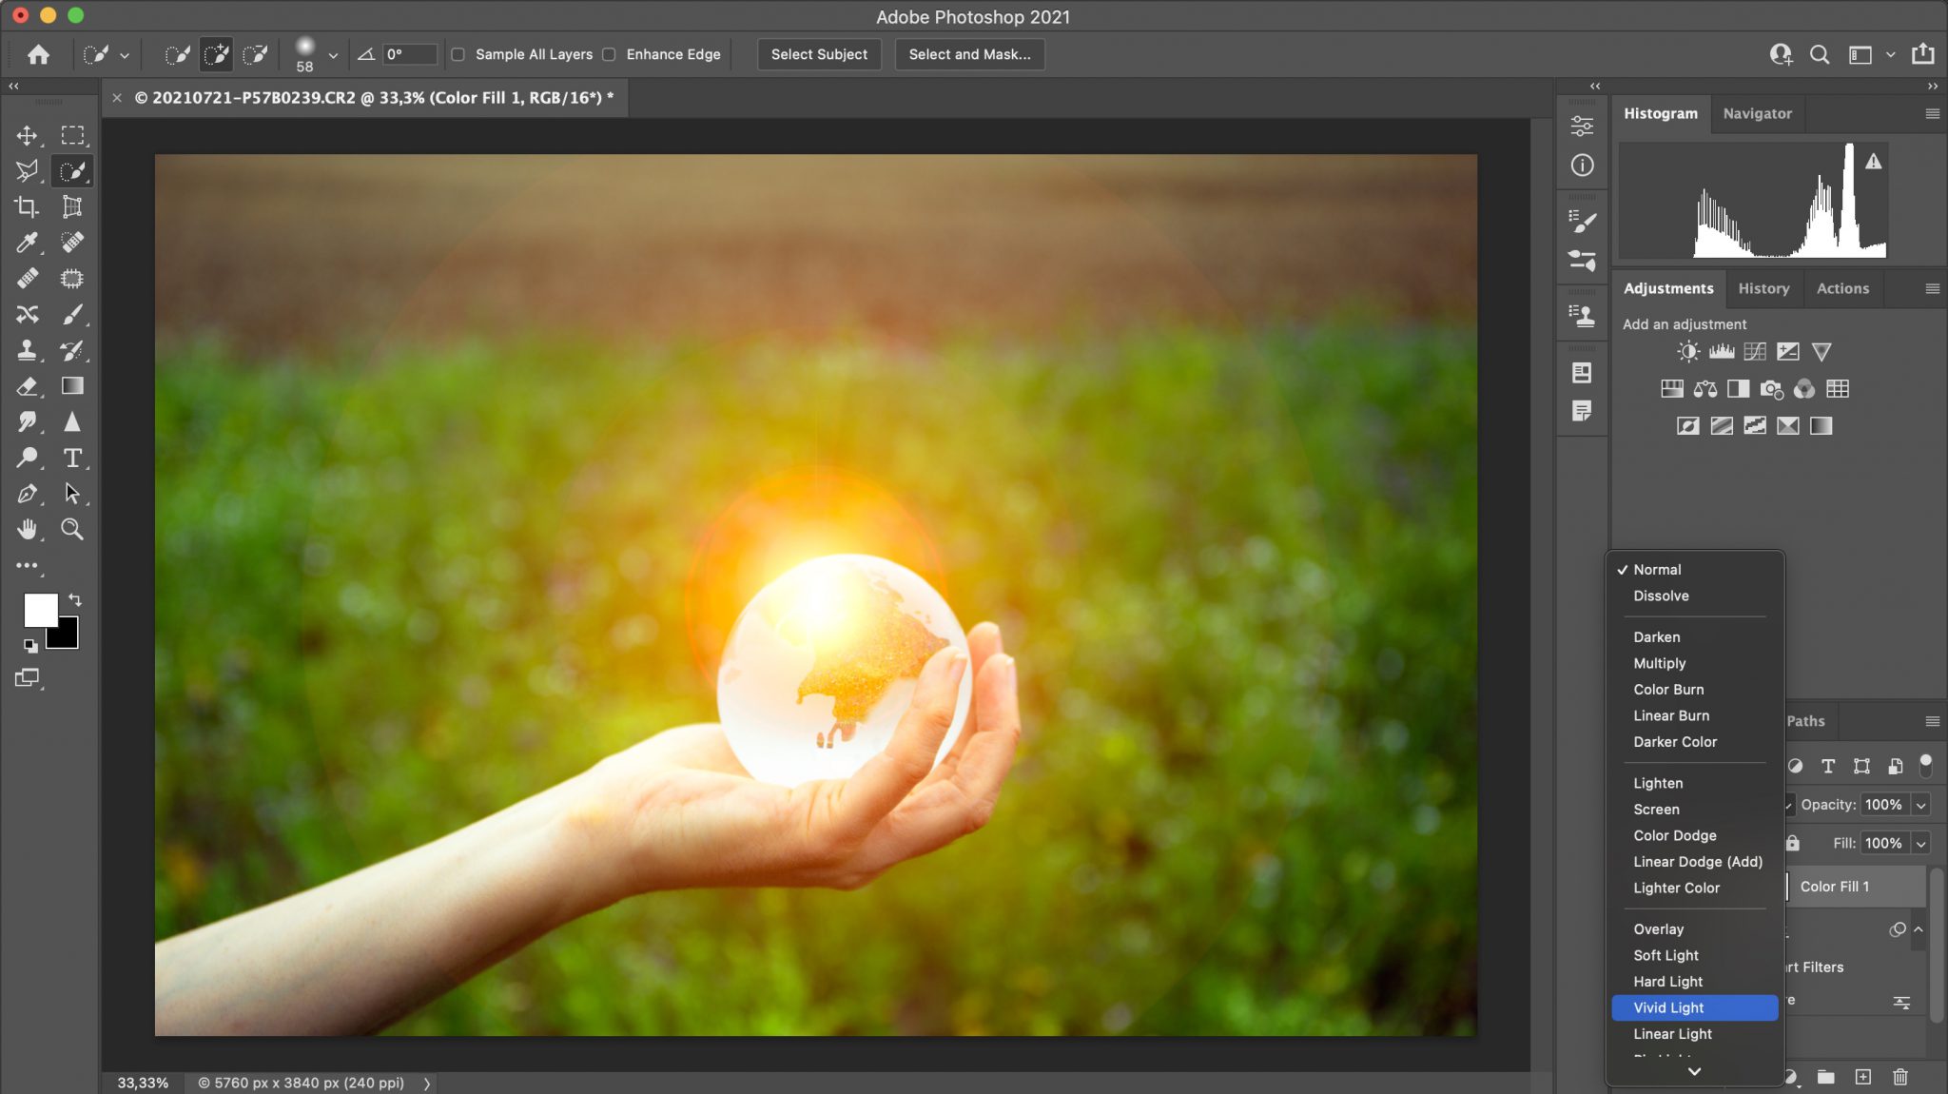
Task: Pick the Clone Stamp tool
Action: click(x=28, y=350)
